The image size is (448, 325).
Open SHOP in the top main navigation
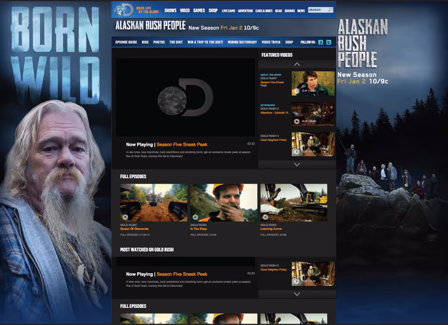click(x=213, y=10)
